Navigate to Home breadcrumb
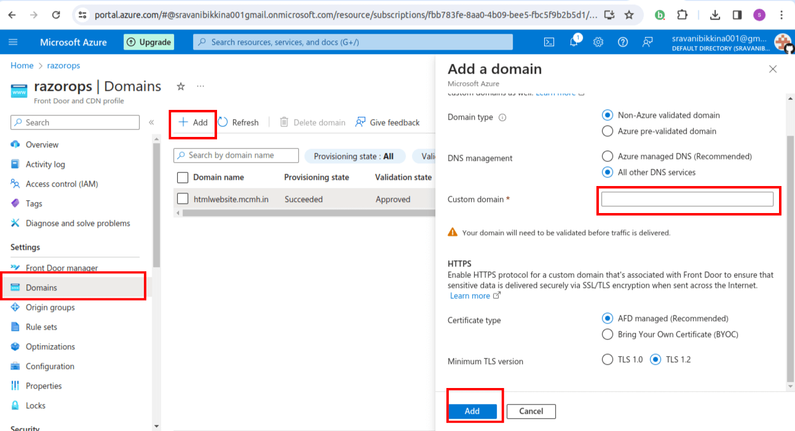 pos(22,65)
